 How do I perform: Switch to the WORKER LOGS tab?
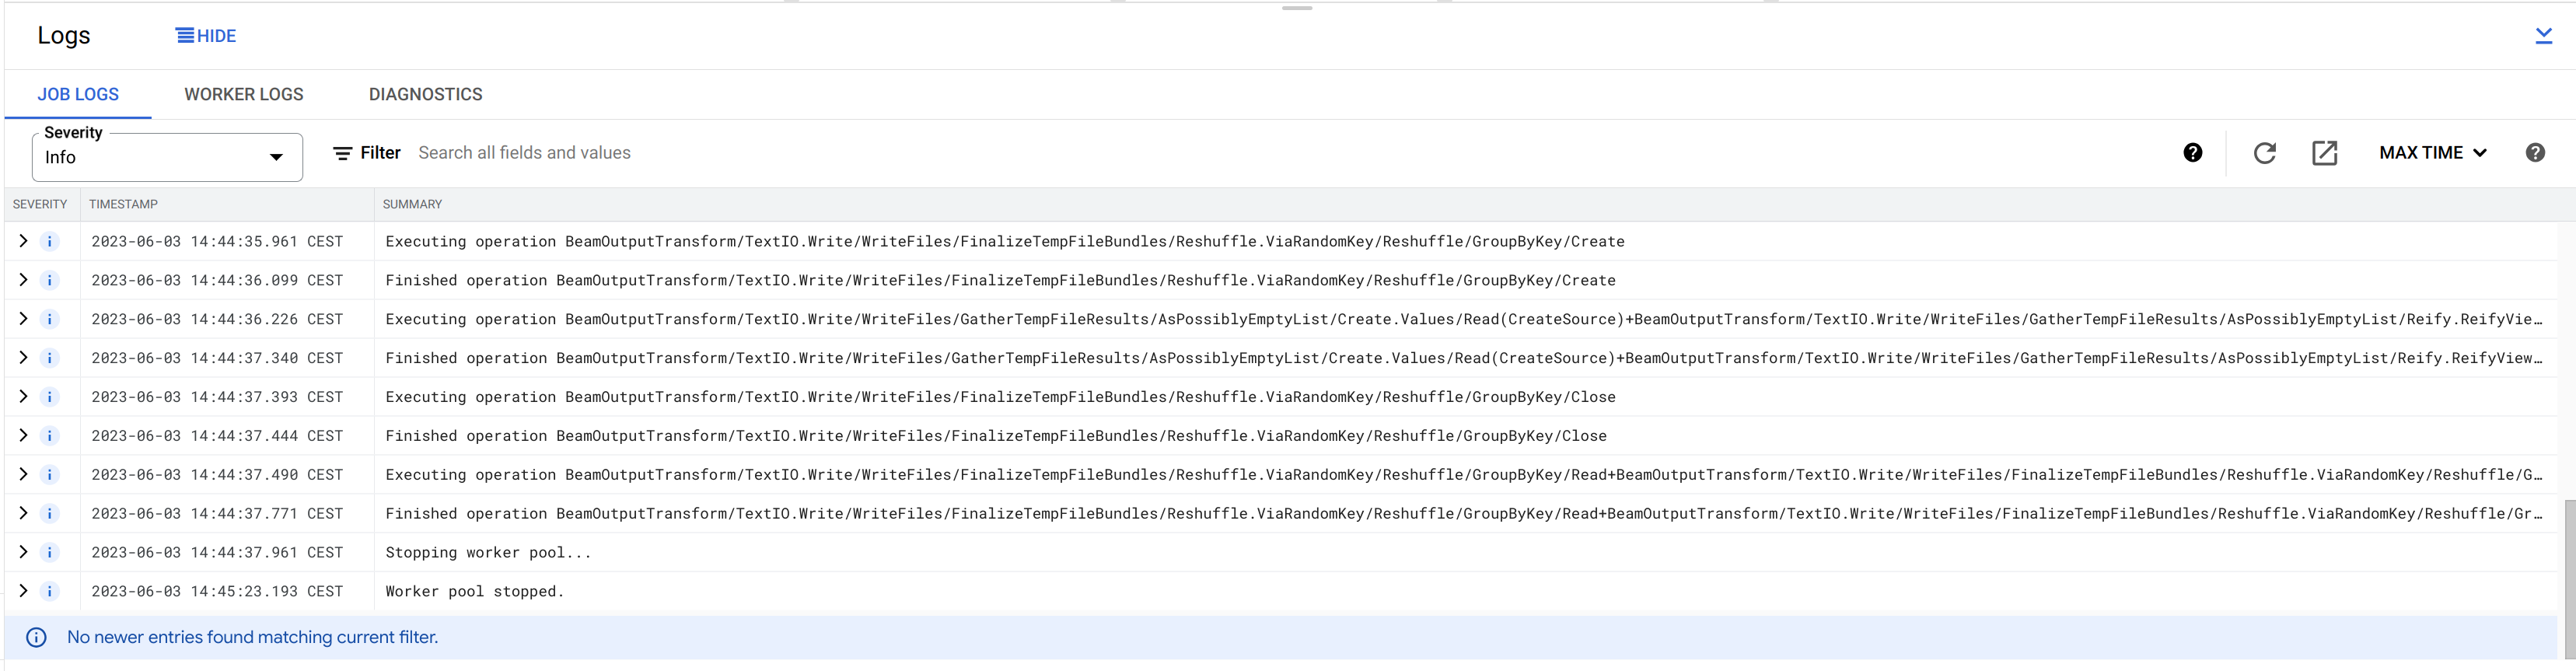point(243,95)
